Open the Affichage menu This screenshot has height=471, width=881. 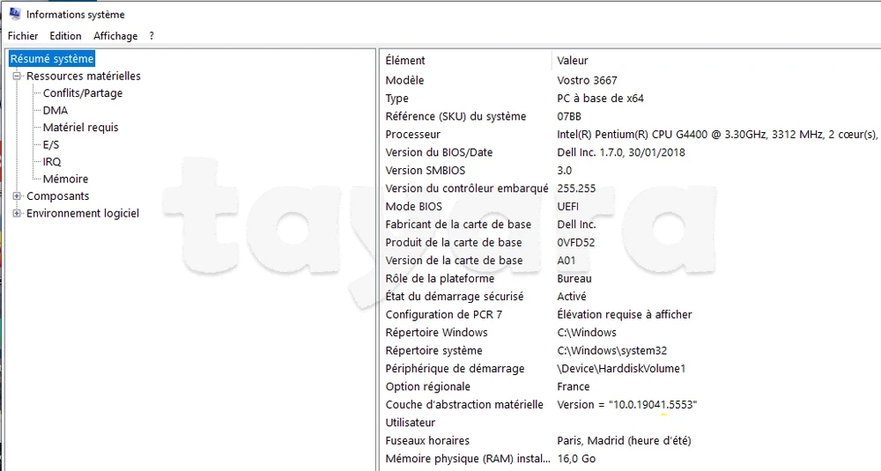[x=115, y=36]
